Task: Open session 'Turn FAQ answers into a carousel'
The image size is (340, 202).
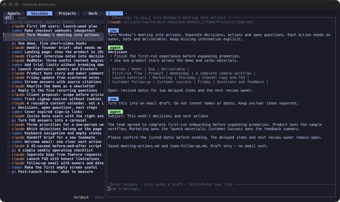Action: 53,120
